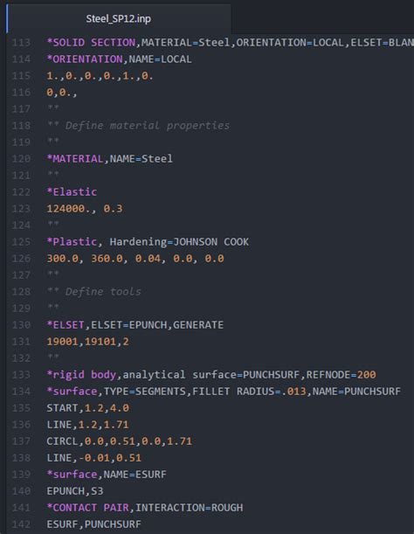Screen dimensions: 414x534
Task: Click the START,1.2,4.0 line
Action: pyautogui.click(x=87, y=408)
